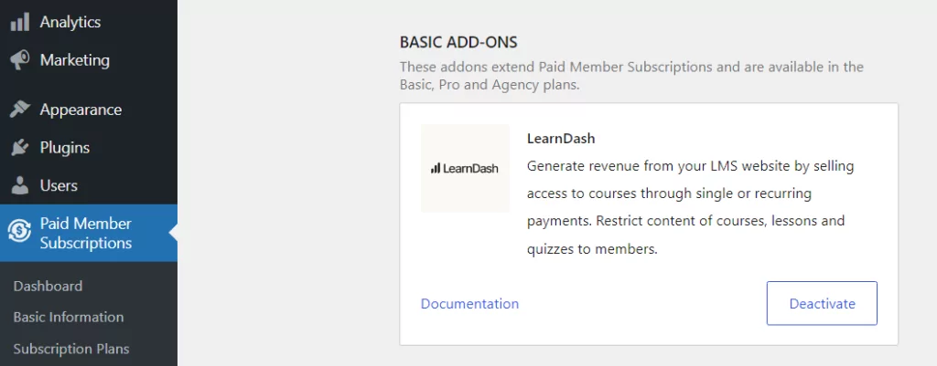Click the 'Generate revenue from your LMS' description
Viewport: 937px width, 366px height.
[x=690, y=207]
